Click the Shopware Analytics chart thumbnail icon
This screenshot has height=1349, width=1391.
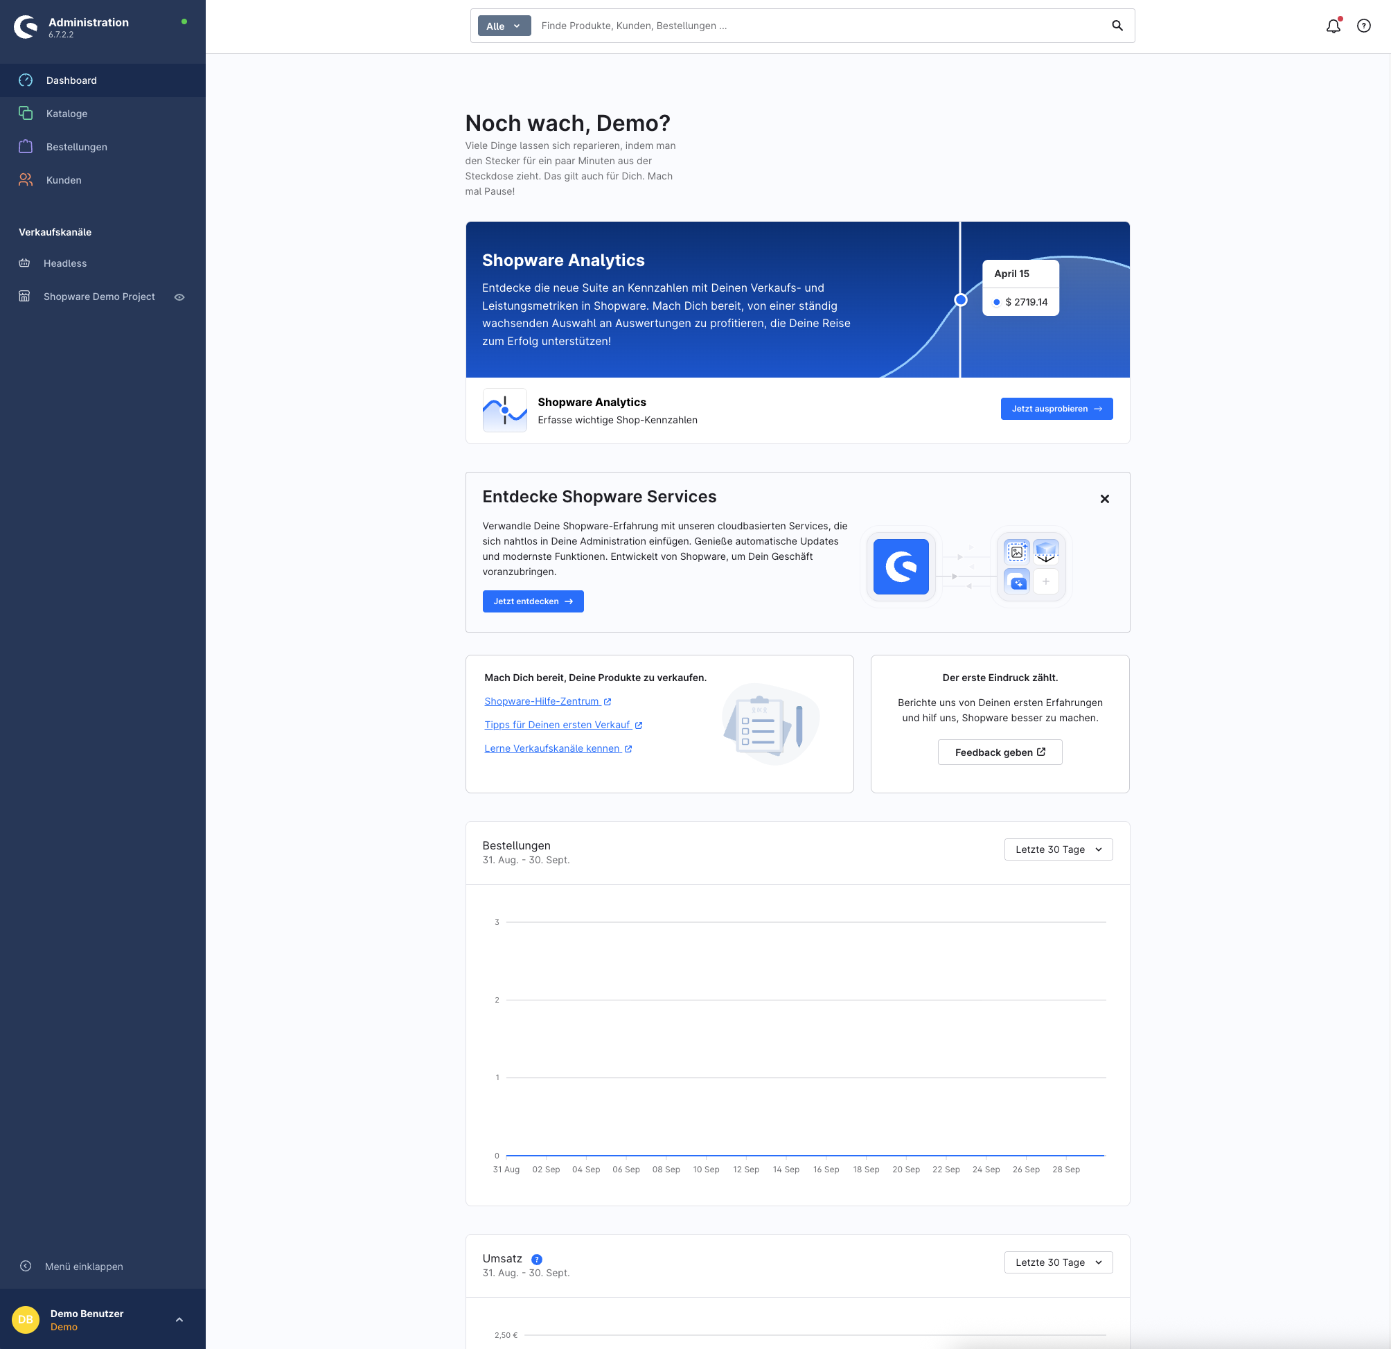(504, 409)
